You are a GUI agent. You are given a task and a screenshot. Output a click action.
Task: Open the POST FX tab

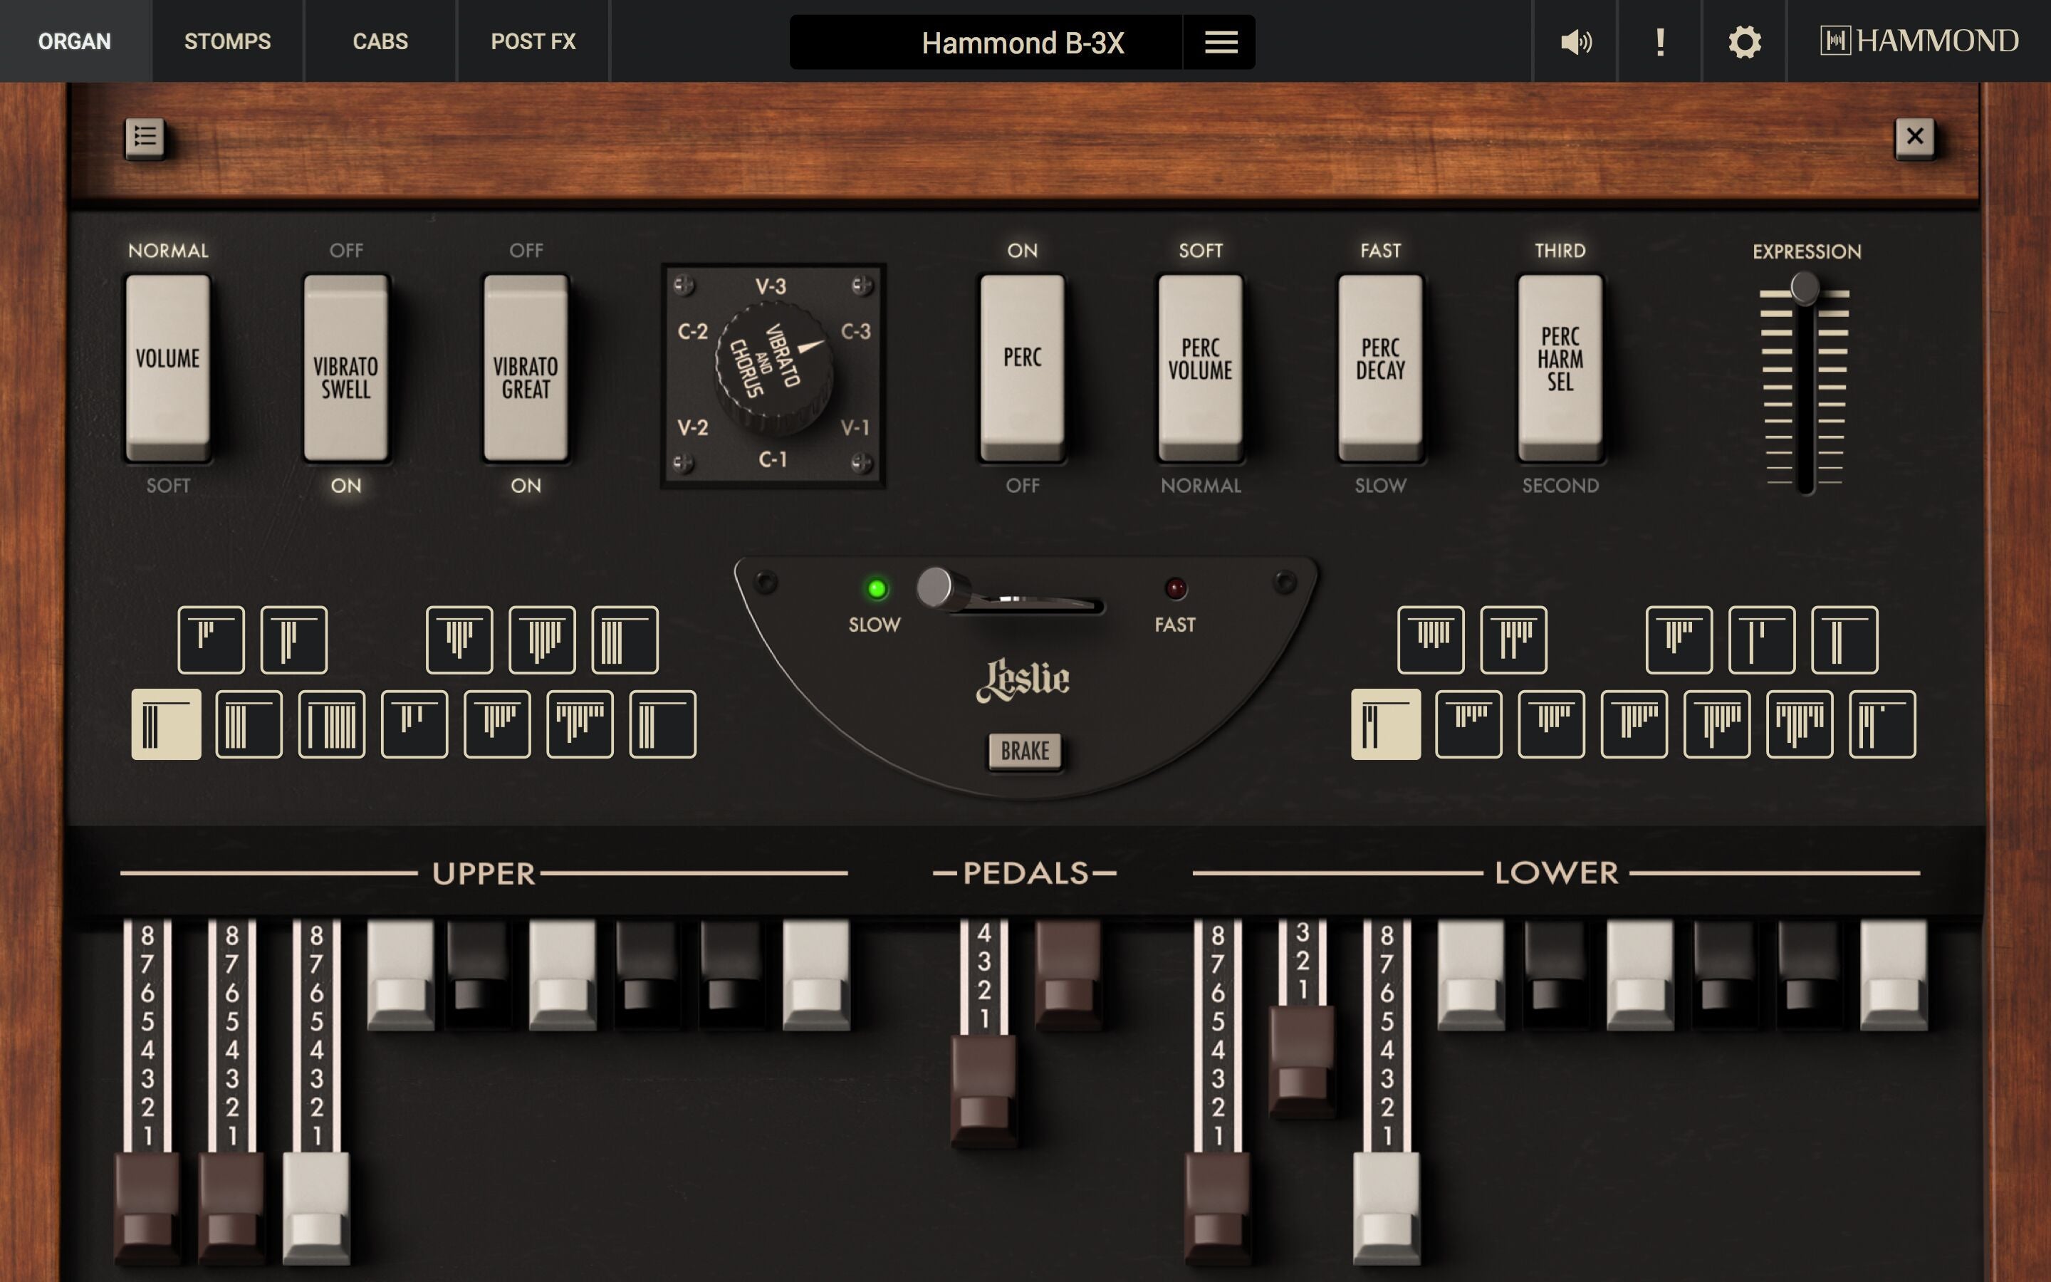(x=534, y=41)
